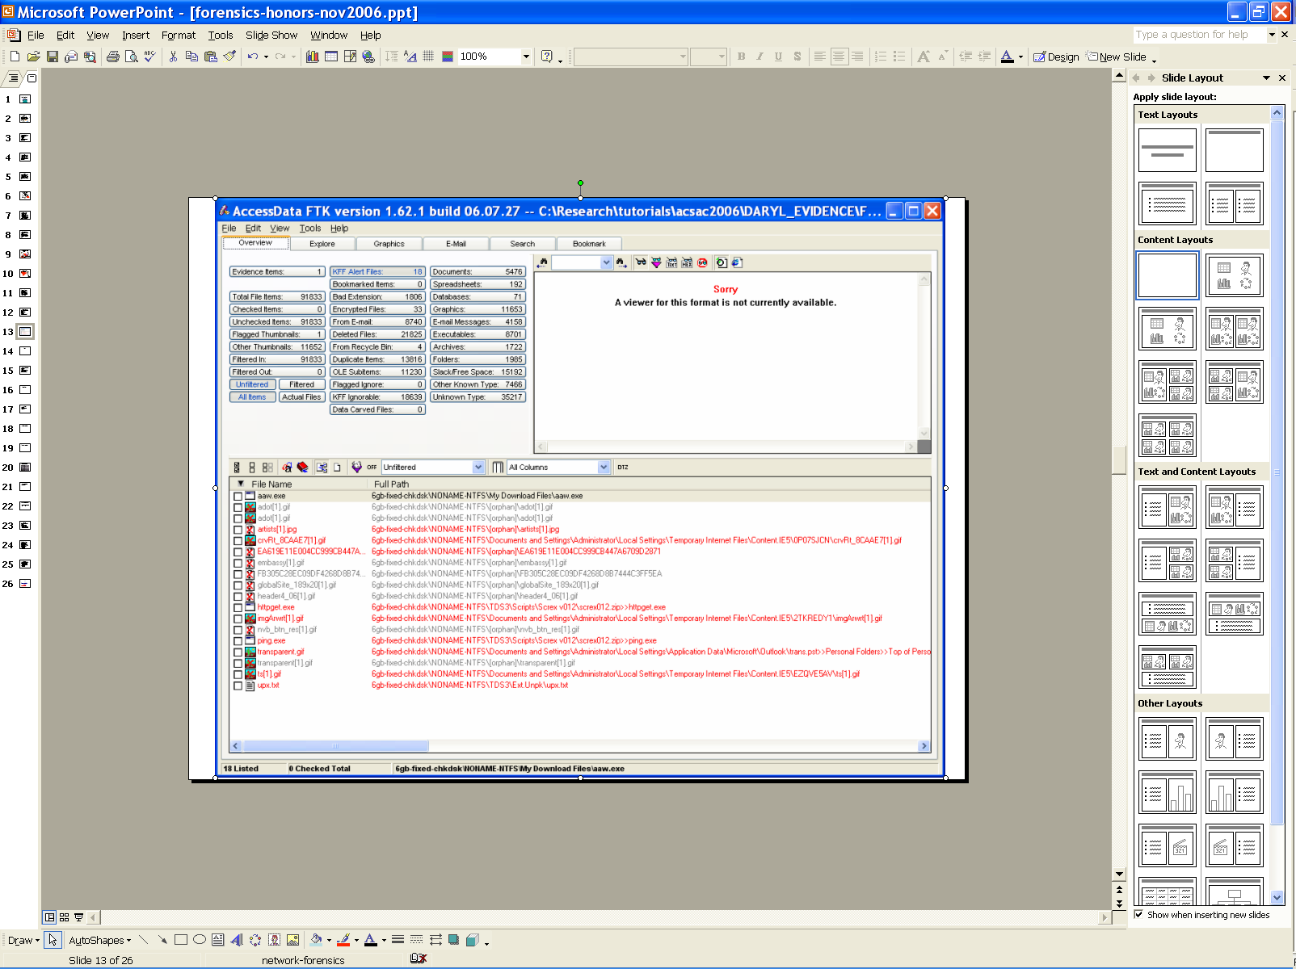1296x969 pixels.
Task: Undo the last action
Action: [x=253, y=57]
